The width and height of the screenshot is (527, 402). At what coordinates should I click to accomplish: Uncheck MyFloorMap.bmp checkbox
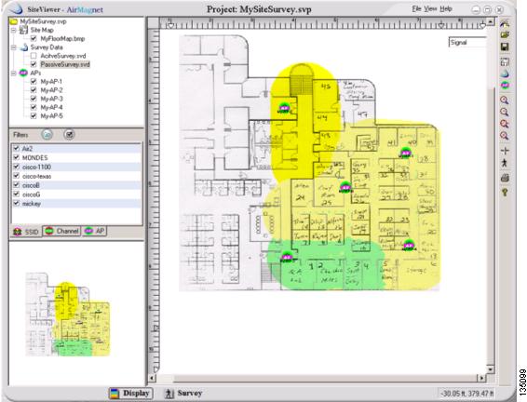pos(34,39)
